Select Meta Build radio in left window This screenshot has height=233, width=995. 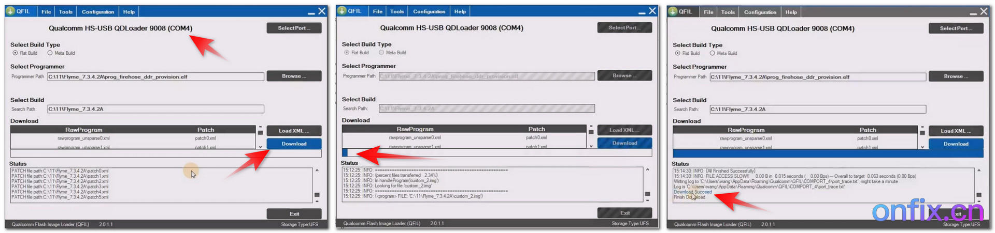pos(50,53)
